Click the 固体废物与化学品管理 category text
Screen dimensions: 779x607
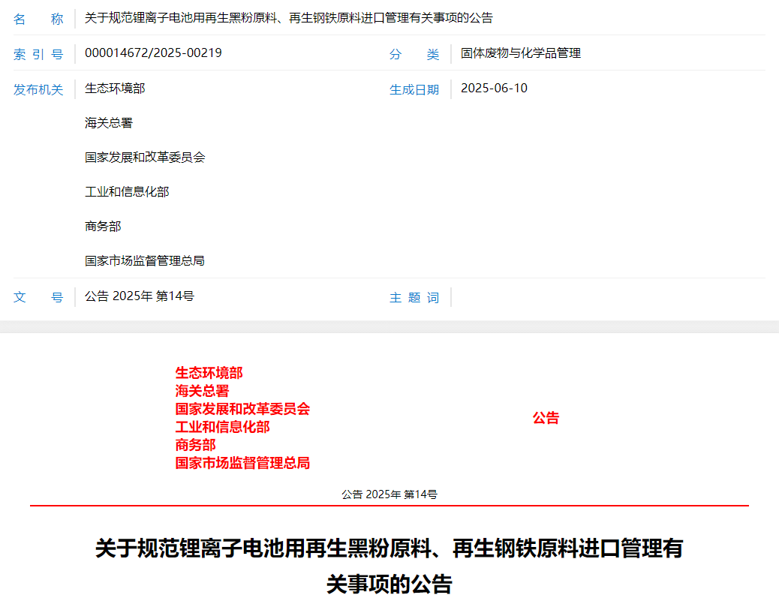520,53
